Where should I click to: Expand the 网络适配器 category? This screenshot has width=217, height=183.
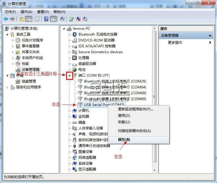[x=69, y=158]
